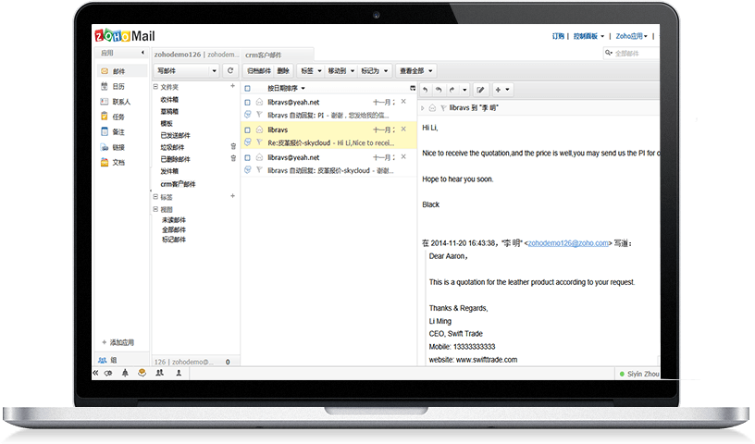755x444 pixels.
Task: Click the edit pencil icon in reading toolbar
Action: [x=479, y=90]
